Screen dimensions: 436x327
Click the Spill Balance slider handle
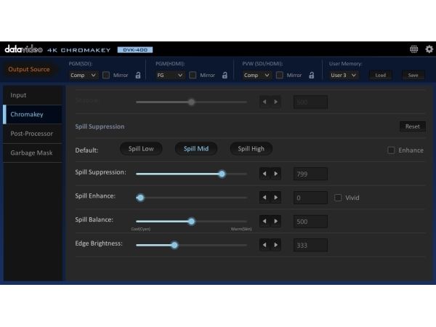[191, 222]
